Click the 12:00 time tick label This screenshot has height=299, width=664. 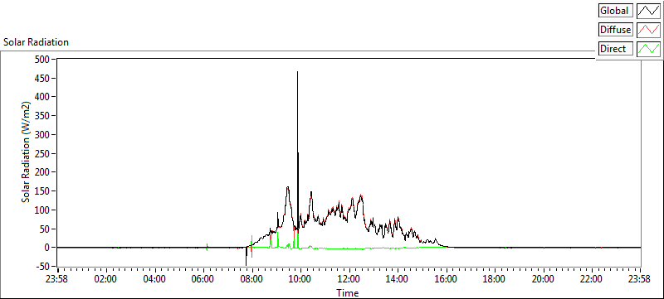(349, 279)
